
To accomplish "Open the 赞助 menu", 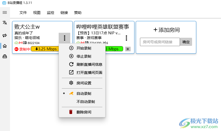I will click(78, 13).
